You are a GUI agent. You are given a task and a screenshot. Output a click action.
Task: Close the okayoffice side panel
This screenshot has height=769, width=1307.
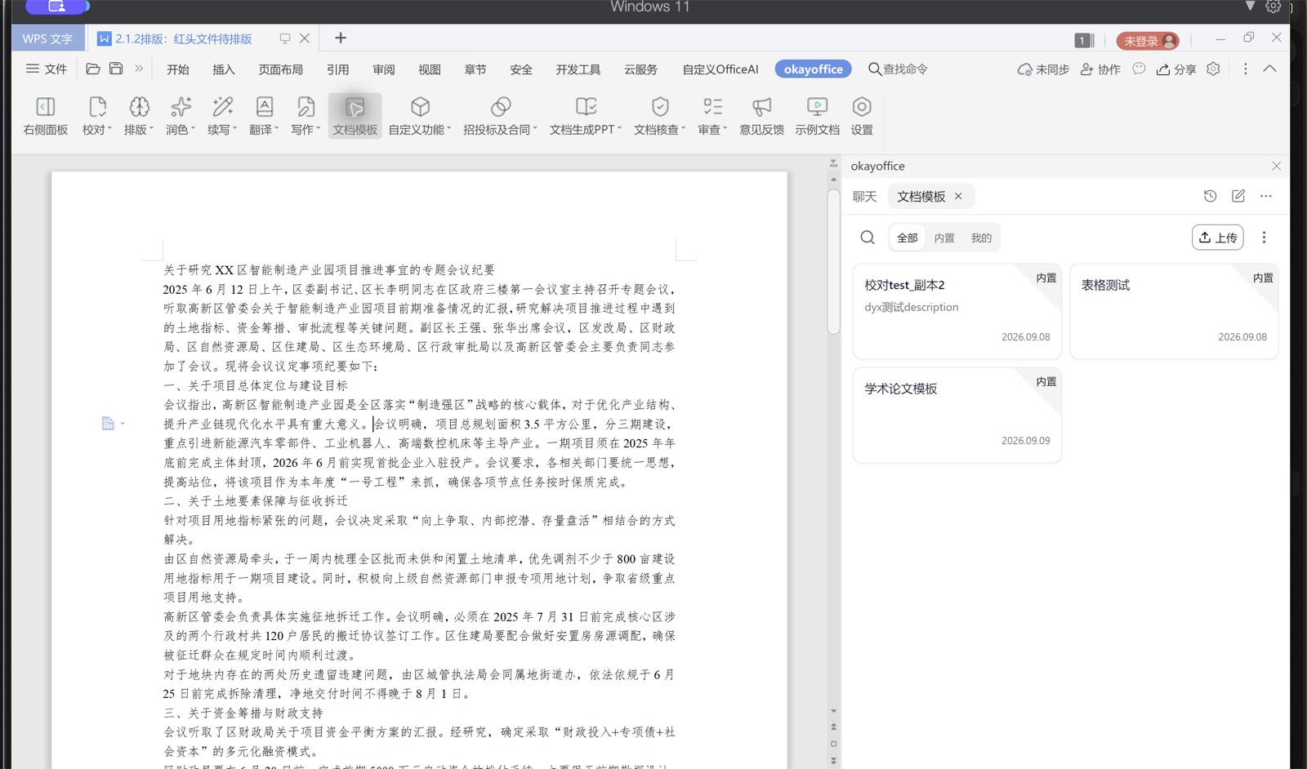1276,166
